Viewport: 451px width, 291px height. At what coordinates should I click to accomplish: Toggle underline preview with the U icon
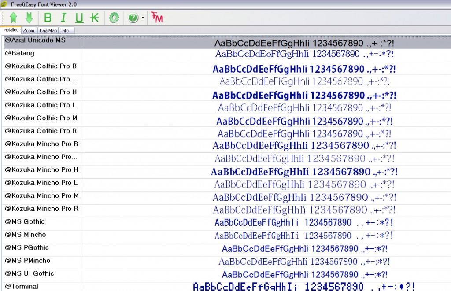pos(79,18)
